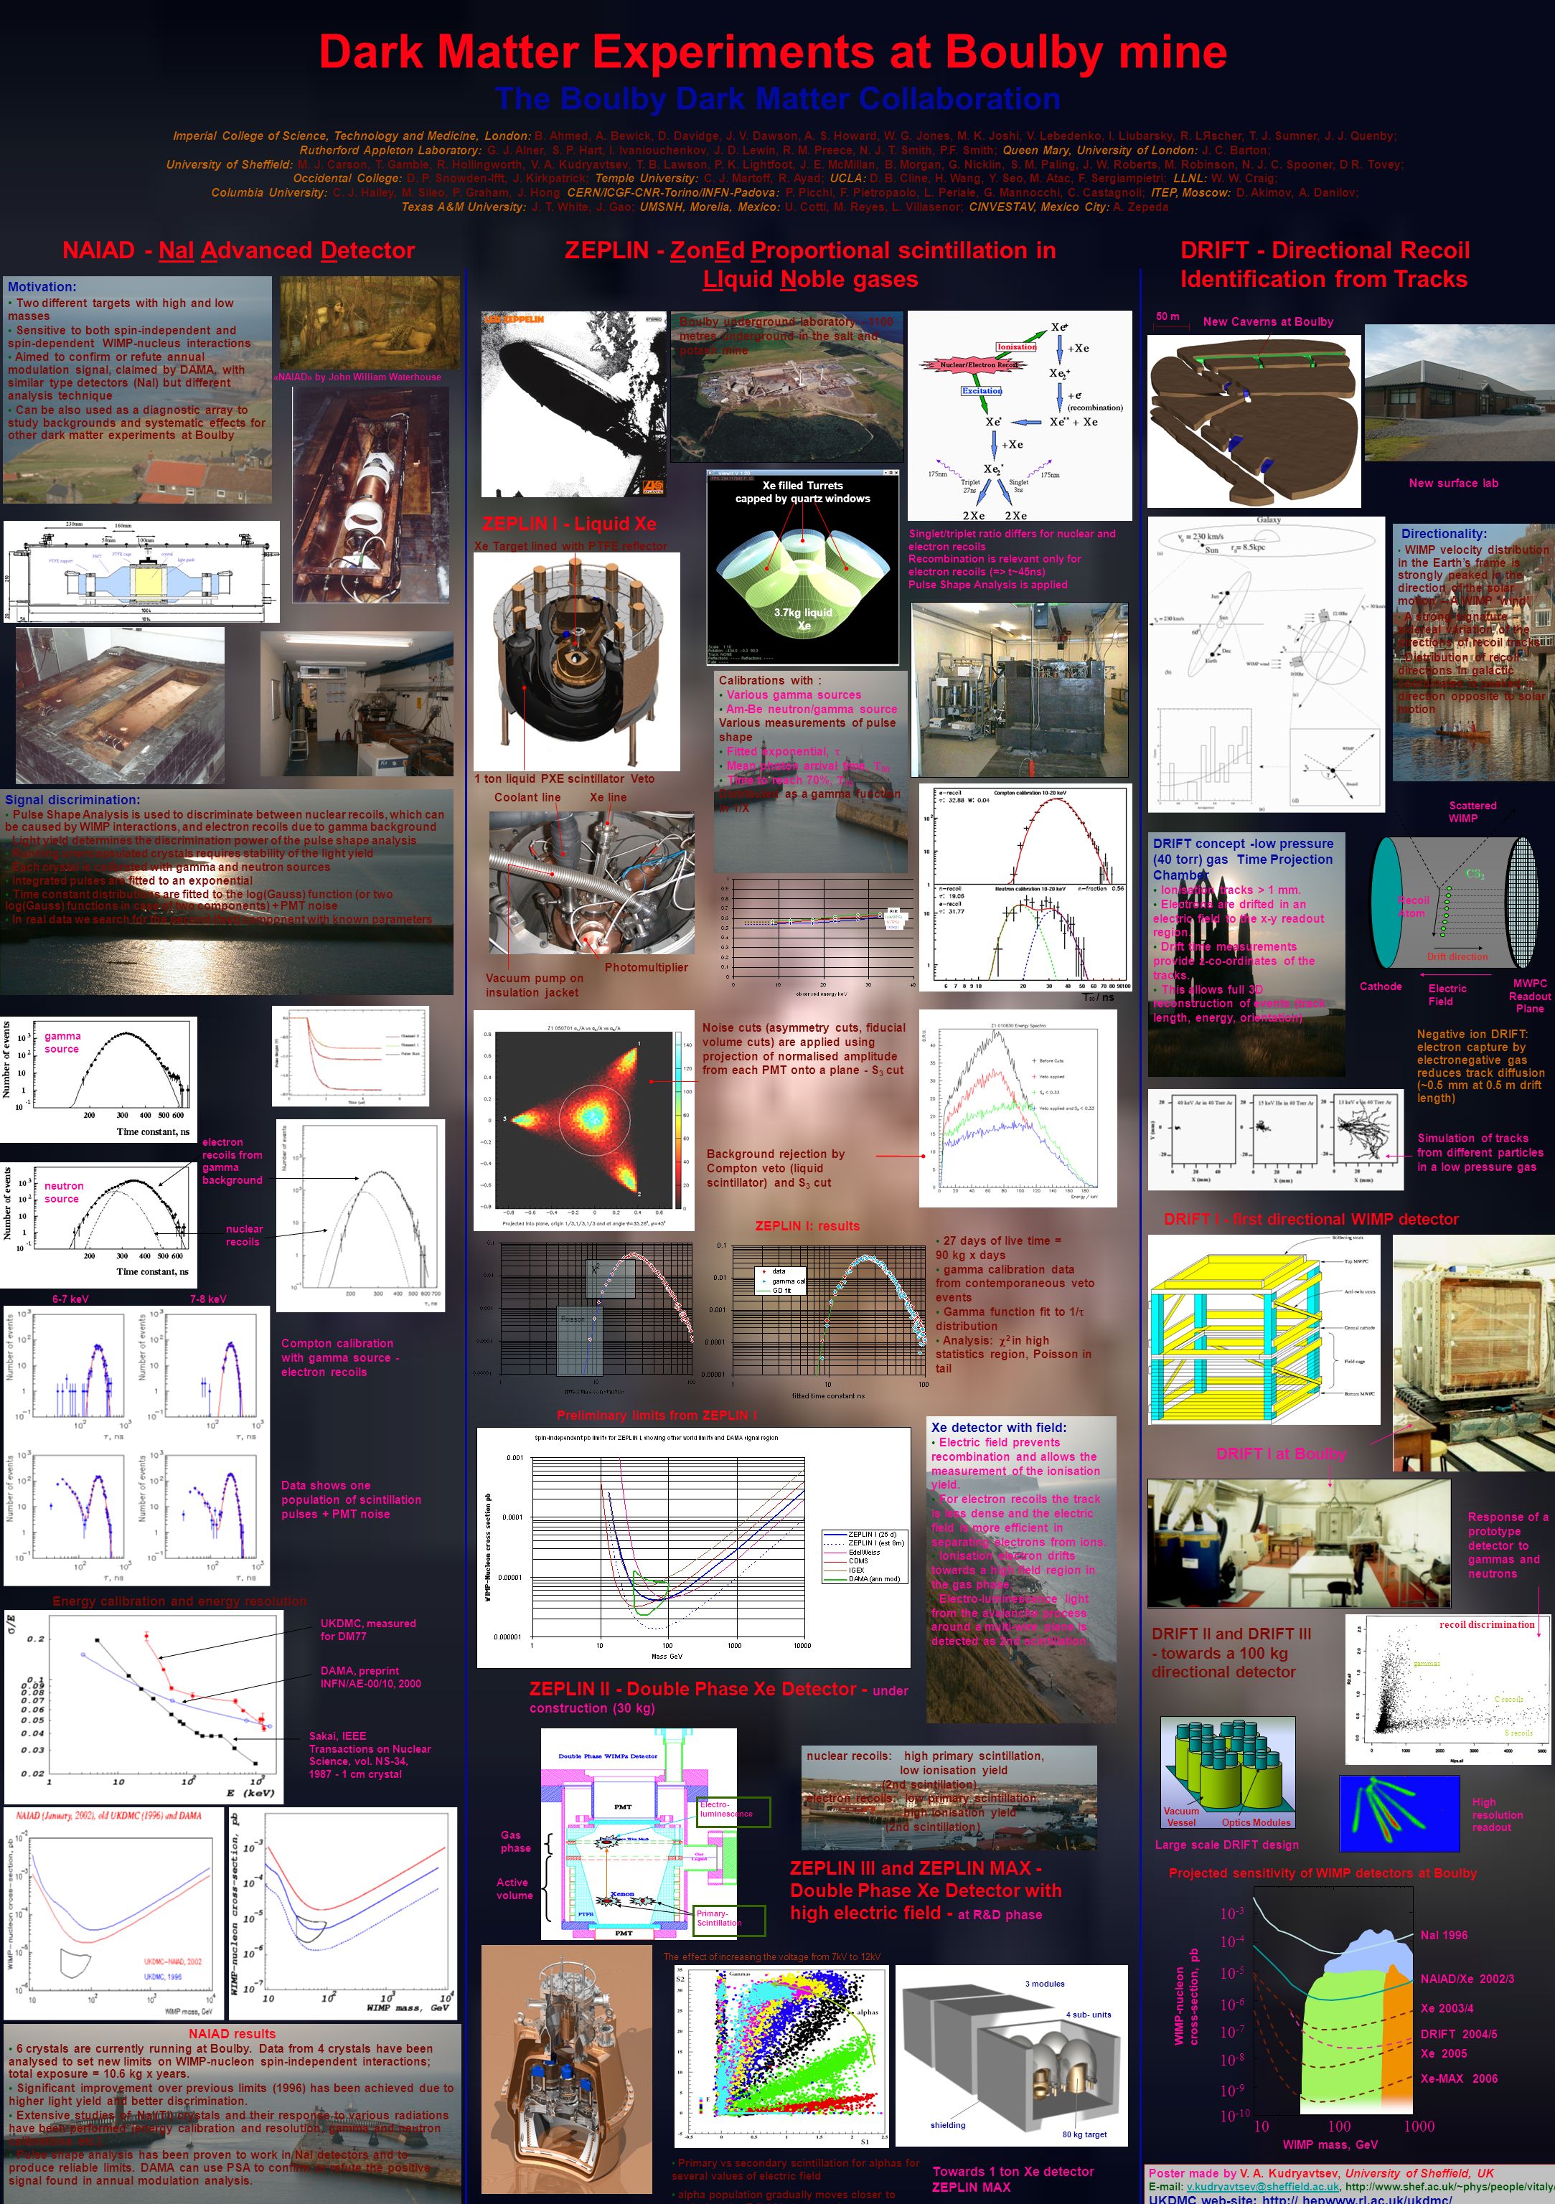Click the Xe ionisation and excitation diagram
The image size is (1555, 2204).
tap(1020, 415)
